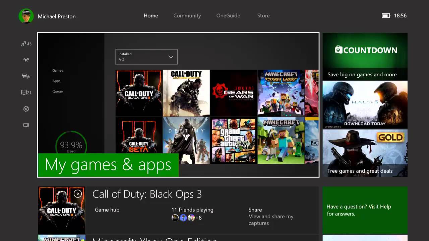Click Call of Duty: Black Ops 3 title
429x241 pixels.
[147, 194]
